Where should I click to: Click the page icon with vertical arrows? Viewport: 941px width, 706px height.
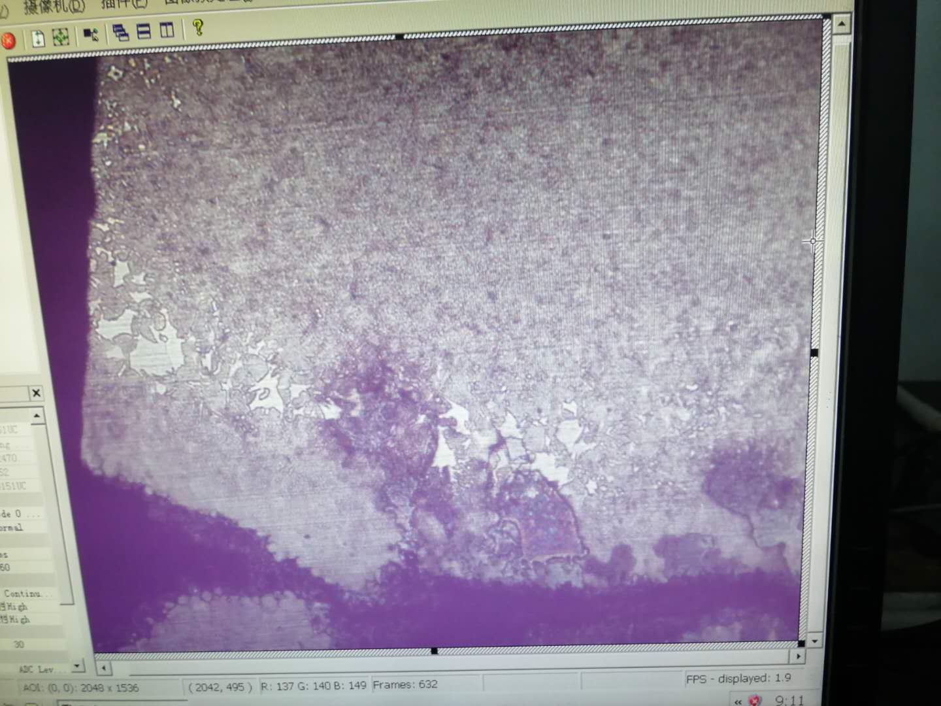(39, 38)
